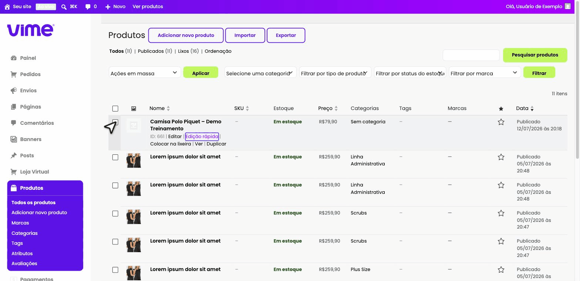Tick the select-all checkbox in table header
580x281 pixels.
click(x=115, y=109)
